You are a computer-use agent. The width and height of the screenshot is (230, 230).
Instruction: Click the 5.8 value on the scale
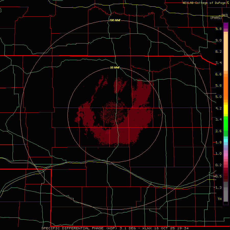218,86
